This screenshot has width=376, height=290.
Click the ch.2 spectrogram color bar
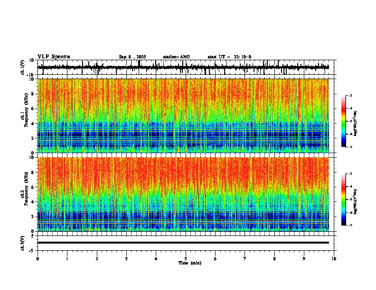tap(344, 199)
